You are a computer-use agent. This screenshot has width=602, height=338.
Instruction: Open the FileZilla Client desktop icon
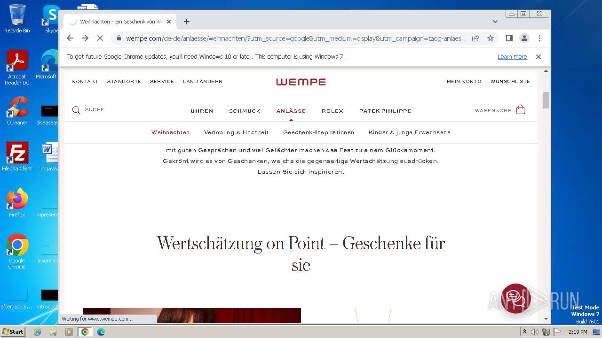(x=17, y=157)
